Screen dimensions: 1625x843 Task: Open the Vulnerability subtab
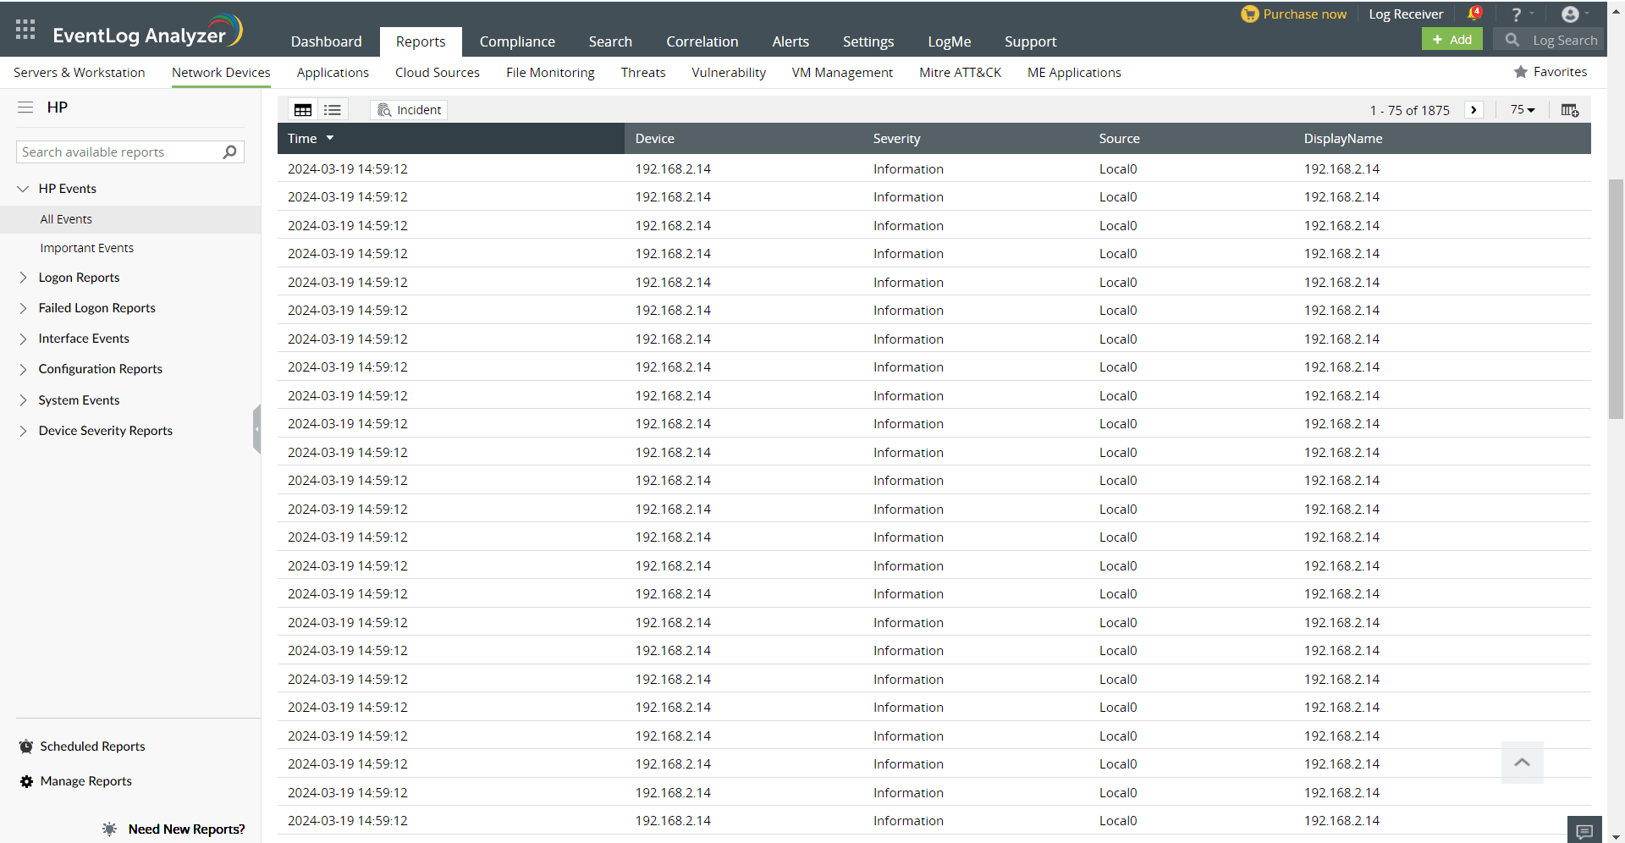click(x=729, y=73)
